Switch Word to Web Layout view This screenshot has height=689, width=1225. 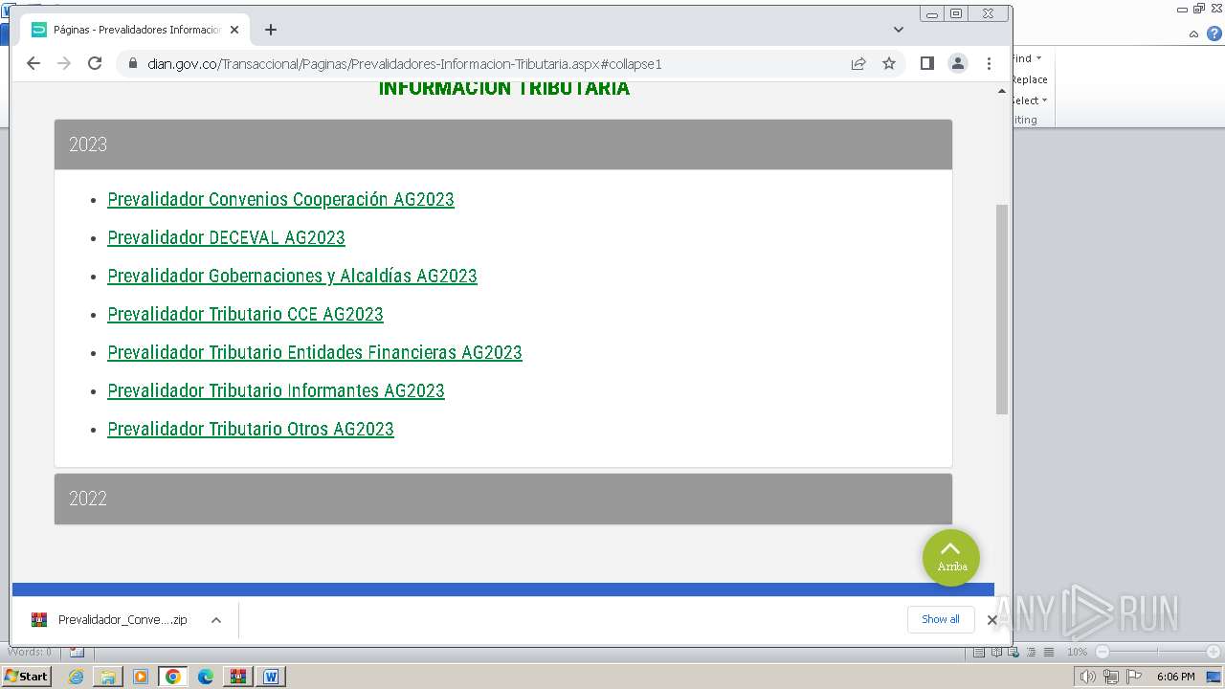(x=1015, y=652)
